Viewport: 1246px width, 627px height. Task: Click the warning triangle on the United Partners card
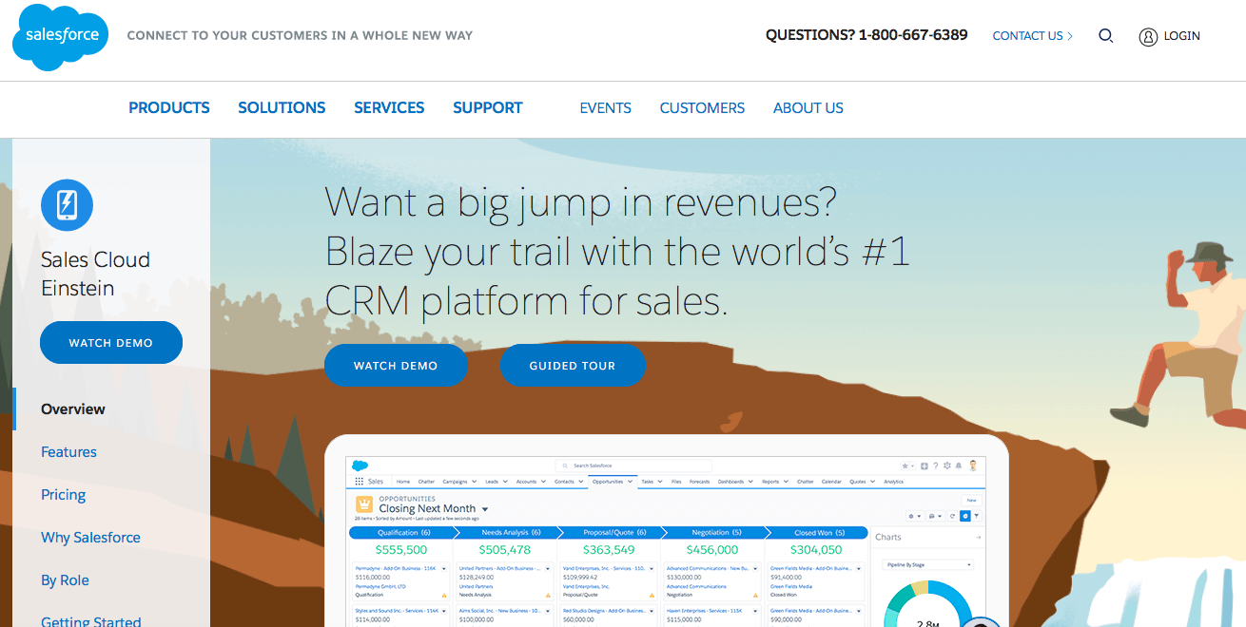(x=547, y=595)
